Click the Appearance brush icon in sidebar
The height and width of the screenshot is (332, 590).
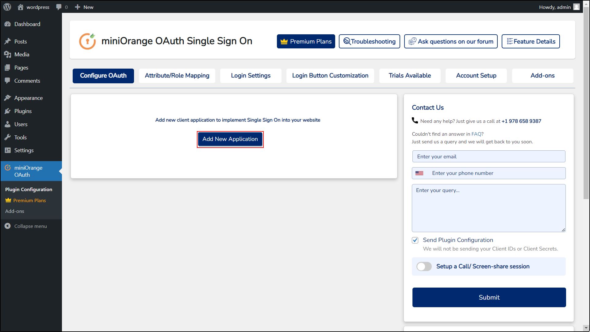(x=8, y=98)
